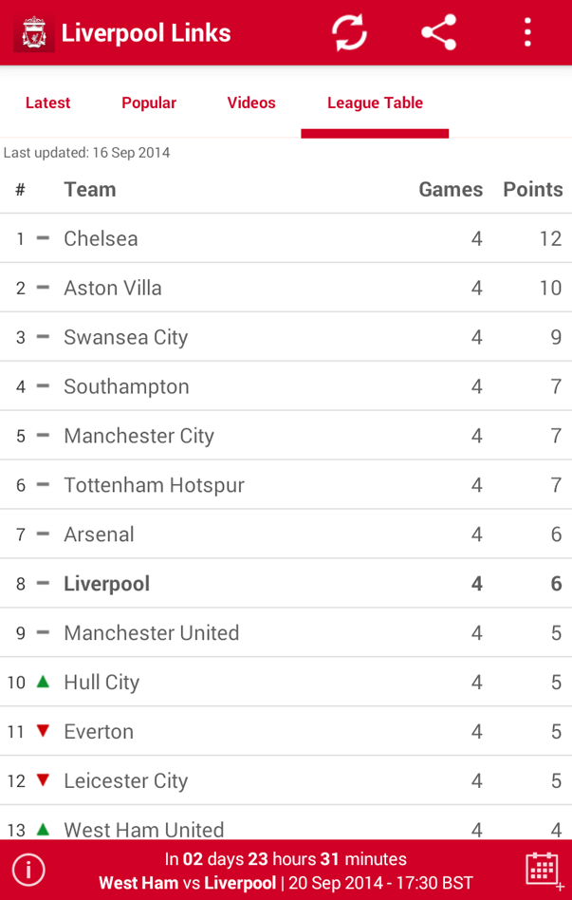Tap the info icon in bottom bar
This screenshot has height=900, width=572.
coord(28,870)
